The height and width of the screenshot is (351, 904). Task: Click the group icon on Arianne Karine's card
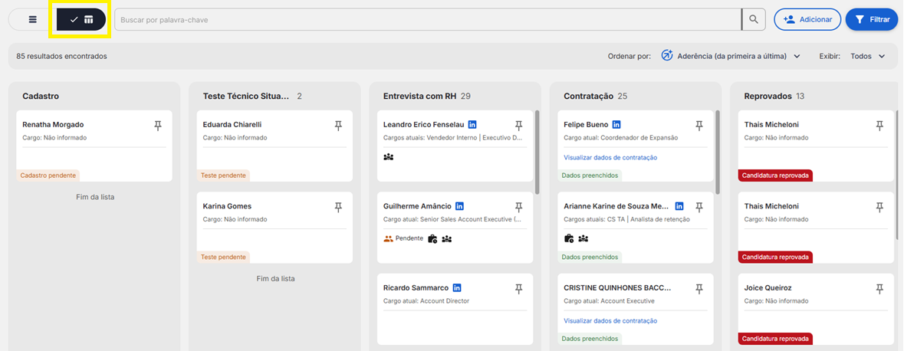pos(583,238)
